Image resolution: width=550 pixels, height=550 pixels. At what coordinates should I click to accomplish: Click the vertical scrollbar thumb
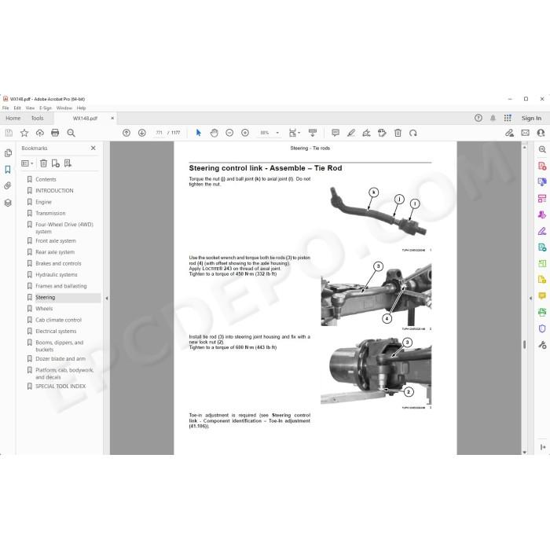[524, 344]
